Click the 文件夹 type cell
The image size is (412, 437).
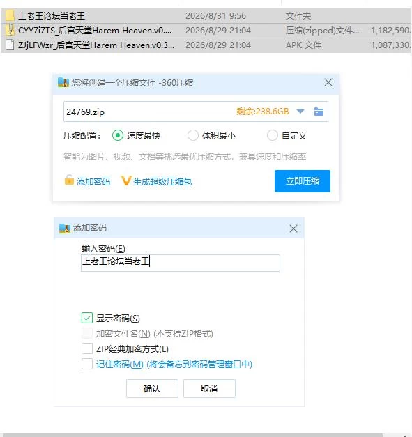298,15
